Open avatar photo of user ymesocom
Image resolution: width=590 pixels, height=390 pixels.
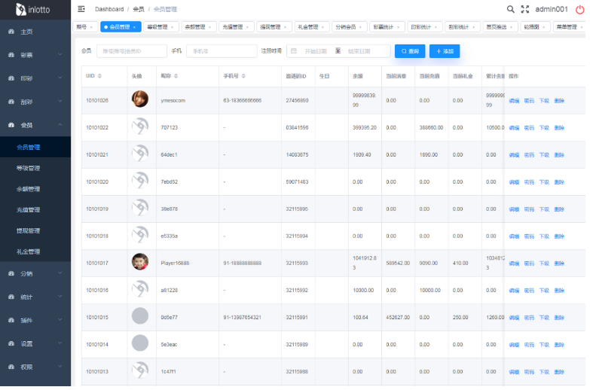pos(140,99)
